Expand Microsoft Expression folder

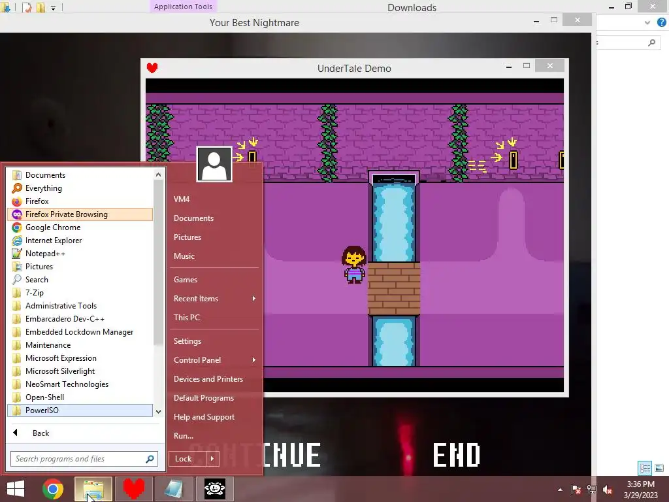[x=80, y=358]
